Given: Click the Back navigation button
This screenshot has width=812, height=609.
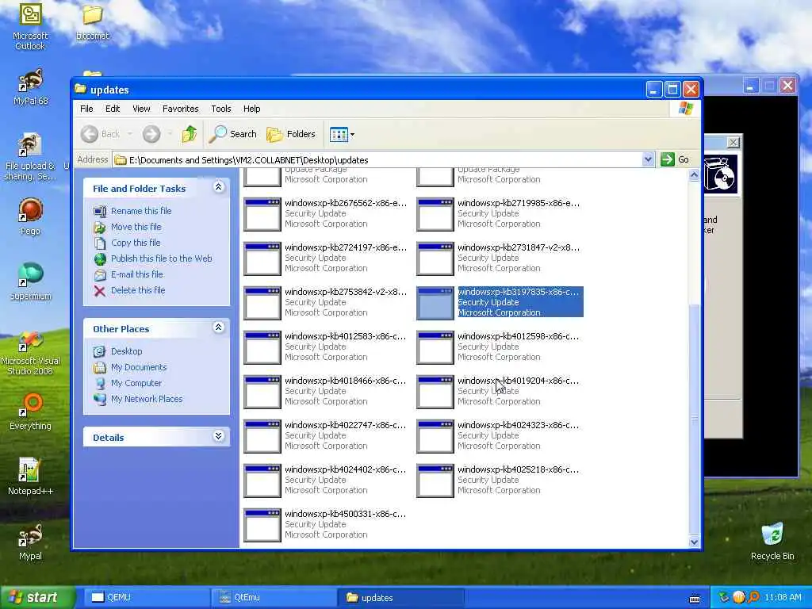Looking at the screenshot, I should pyautogui.click(x=101, y=134).
